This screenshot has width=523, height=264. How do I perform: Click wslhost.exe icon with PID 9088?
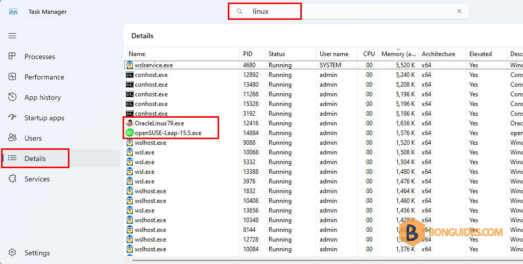click(130, 143)
